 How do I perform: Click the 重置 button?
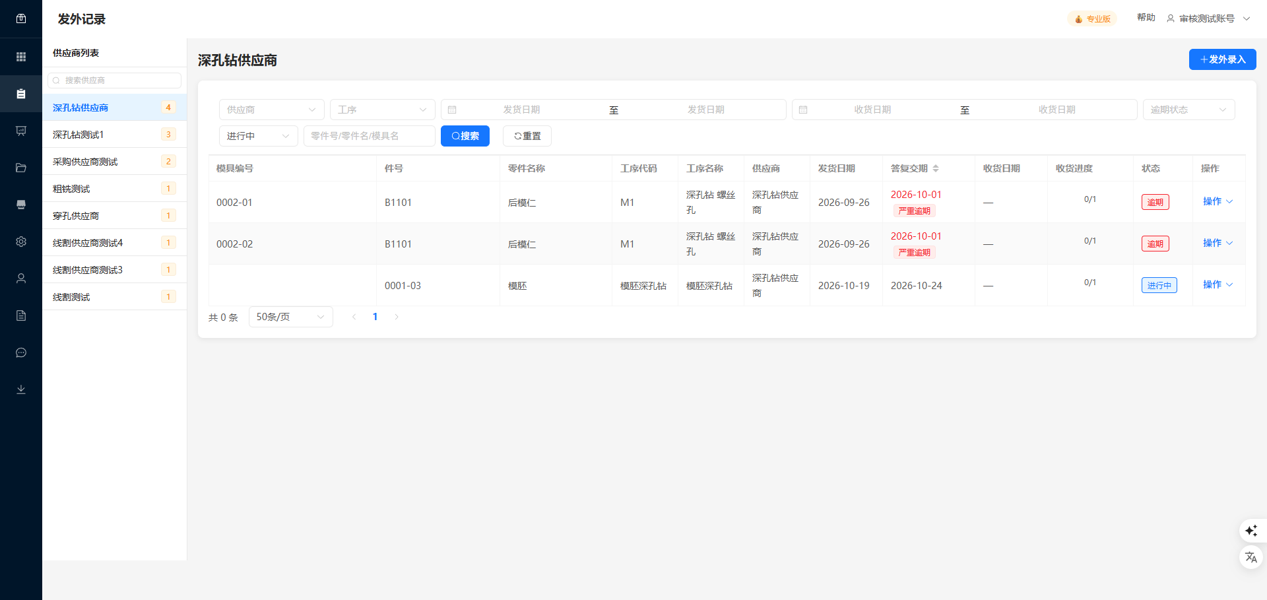[527, 136]
